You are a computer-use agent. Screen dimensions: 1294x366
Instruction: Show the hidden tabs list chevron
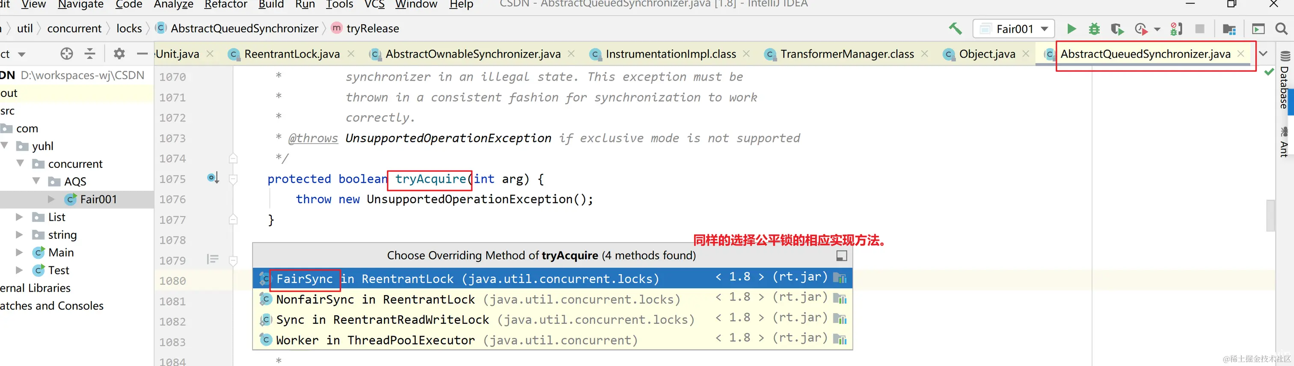point(1263,54)
